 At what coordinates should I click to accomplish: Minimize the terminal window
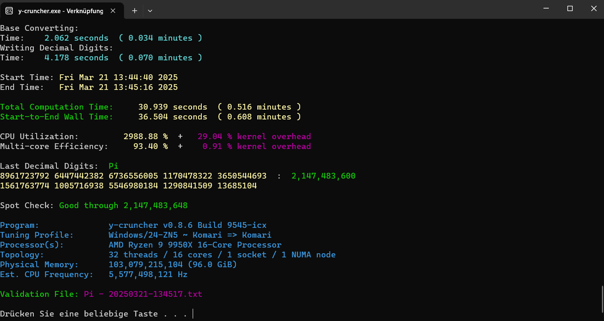[546, 8]
